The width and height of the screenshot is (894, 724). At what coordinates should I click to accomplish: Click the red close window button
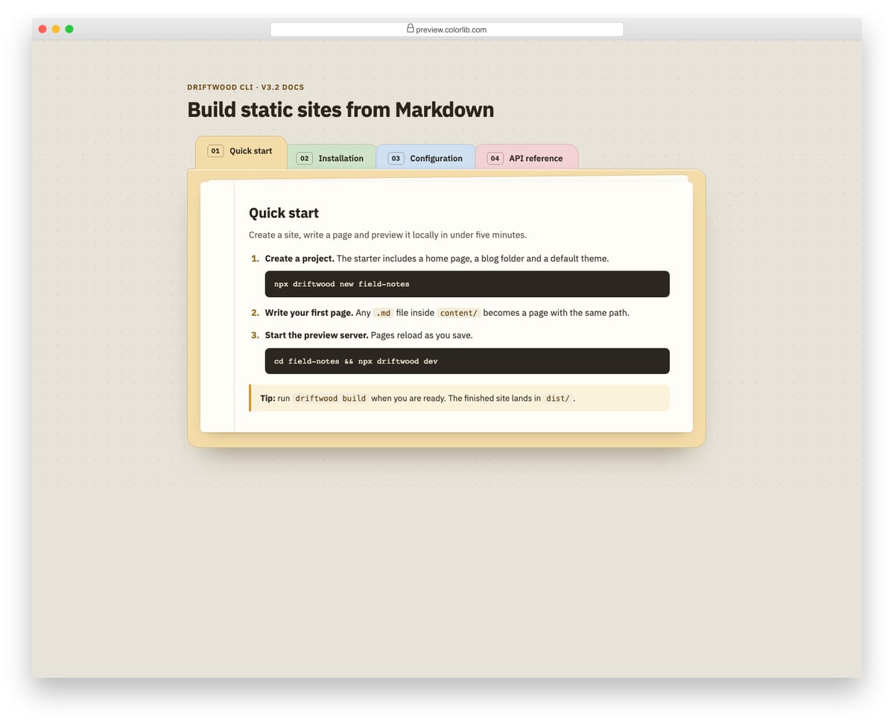tap(42, 29)
